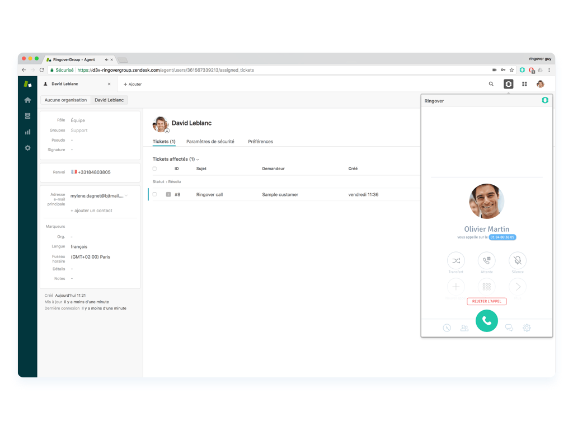Close the David Leblanc workspace tab
The width and height of the screenshot is (573, 430).
(x=109, y=84)
